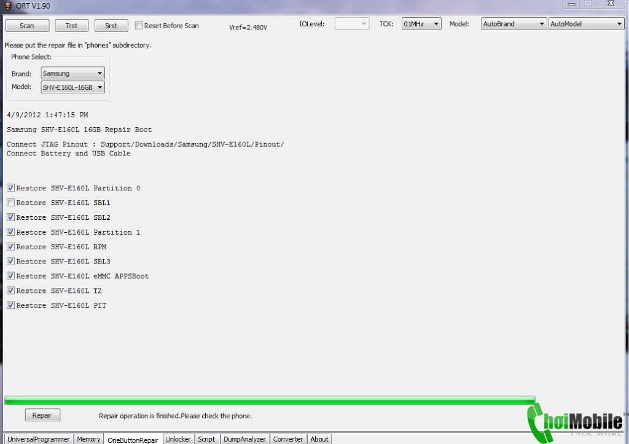Close the ORT V1.90 window
This screenshot has height=444, width=629.
611,4
